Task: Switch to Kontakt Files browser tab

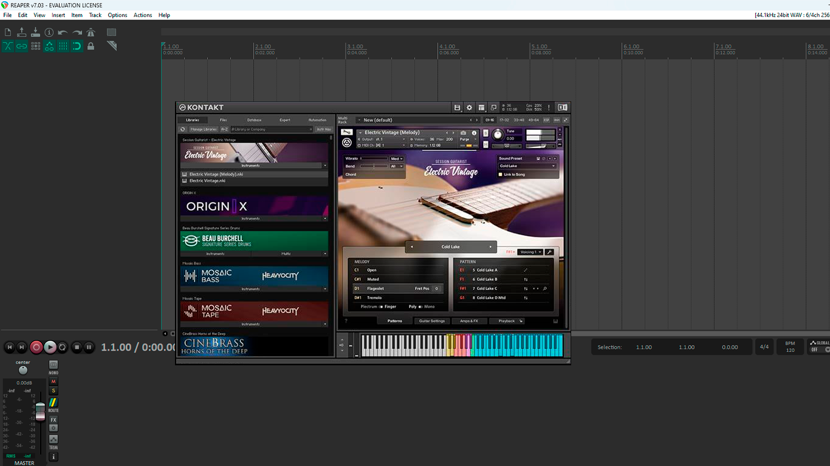Action: point(223,120)
